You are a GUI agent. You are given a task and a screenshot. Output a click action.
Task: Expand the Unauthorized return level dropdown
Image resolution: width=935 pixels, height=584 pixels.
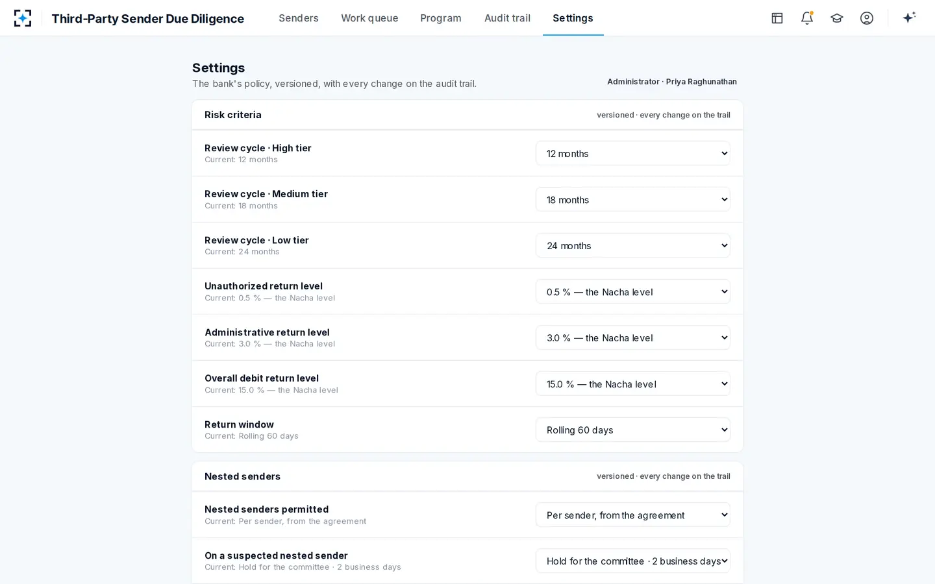(x=633, y=291)
